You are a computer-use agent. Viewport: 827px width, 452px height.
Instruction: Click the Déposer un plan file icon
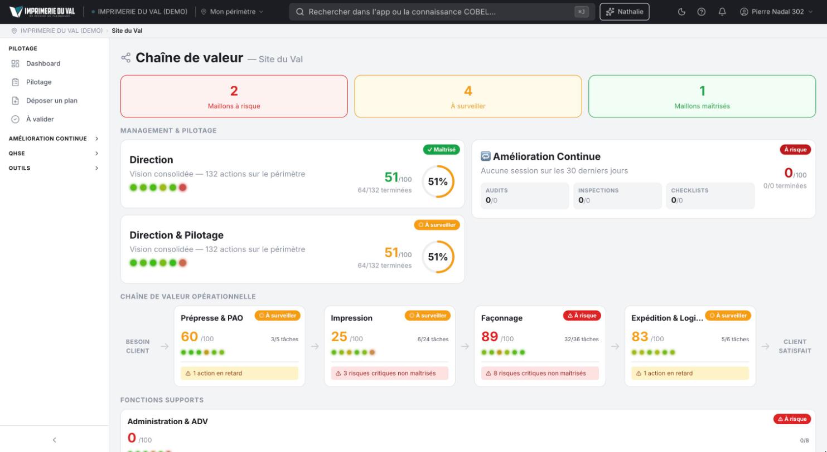[x=16, y=101]
